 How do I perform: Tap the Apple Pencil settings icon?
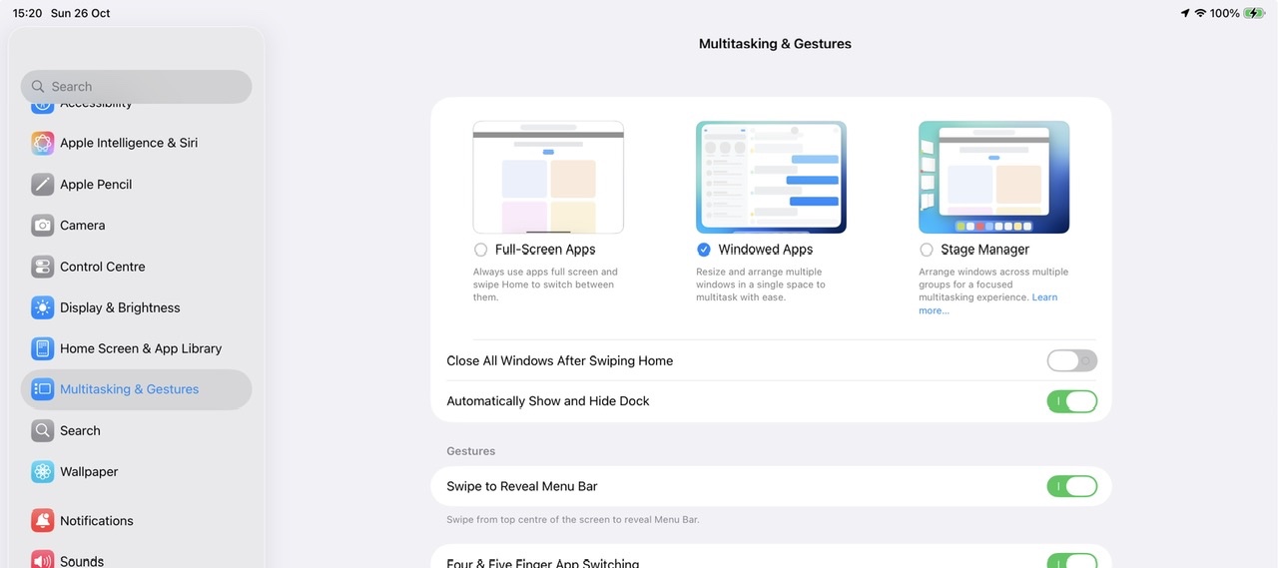point(42,185)
